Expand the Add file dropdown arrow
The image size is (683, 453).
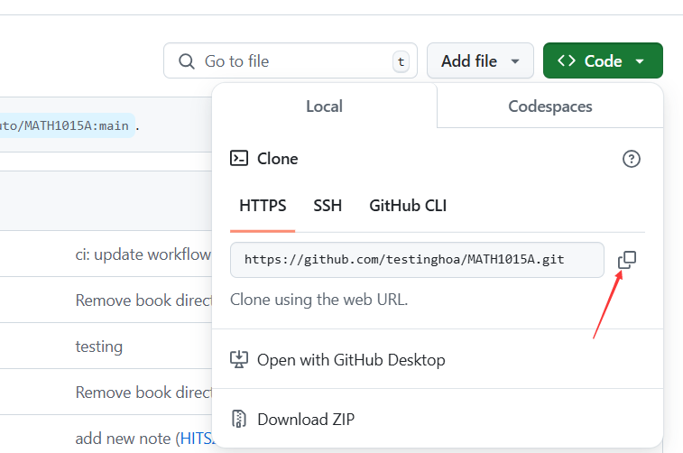515,61
